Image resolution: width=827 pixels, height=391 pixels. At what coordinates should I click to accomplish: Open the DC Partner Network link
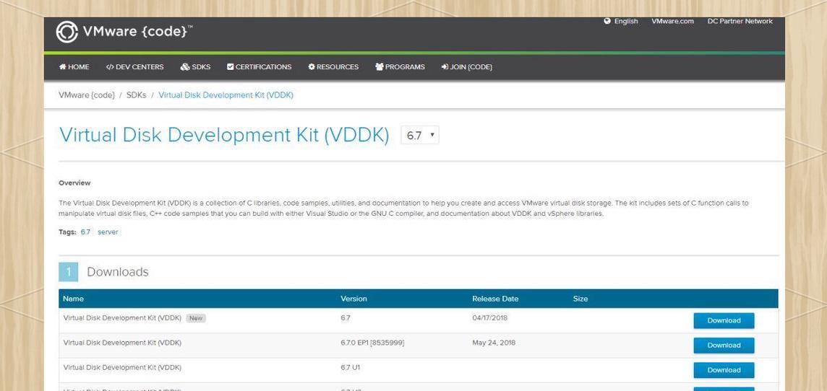click(740, 21)
